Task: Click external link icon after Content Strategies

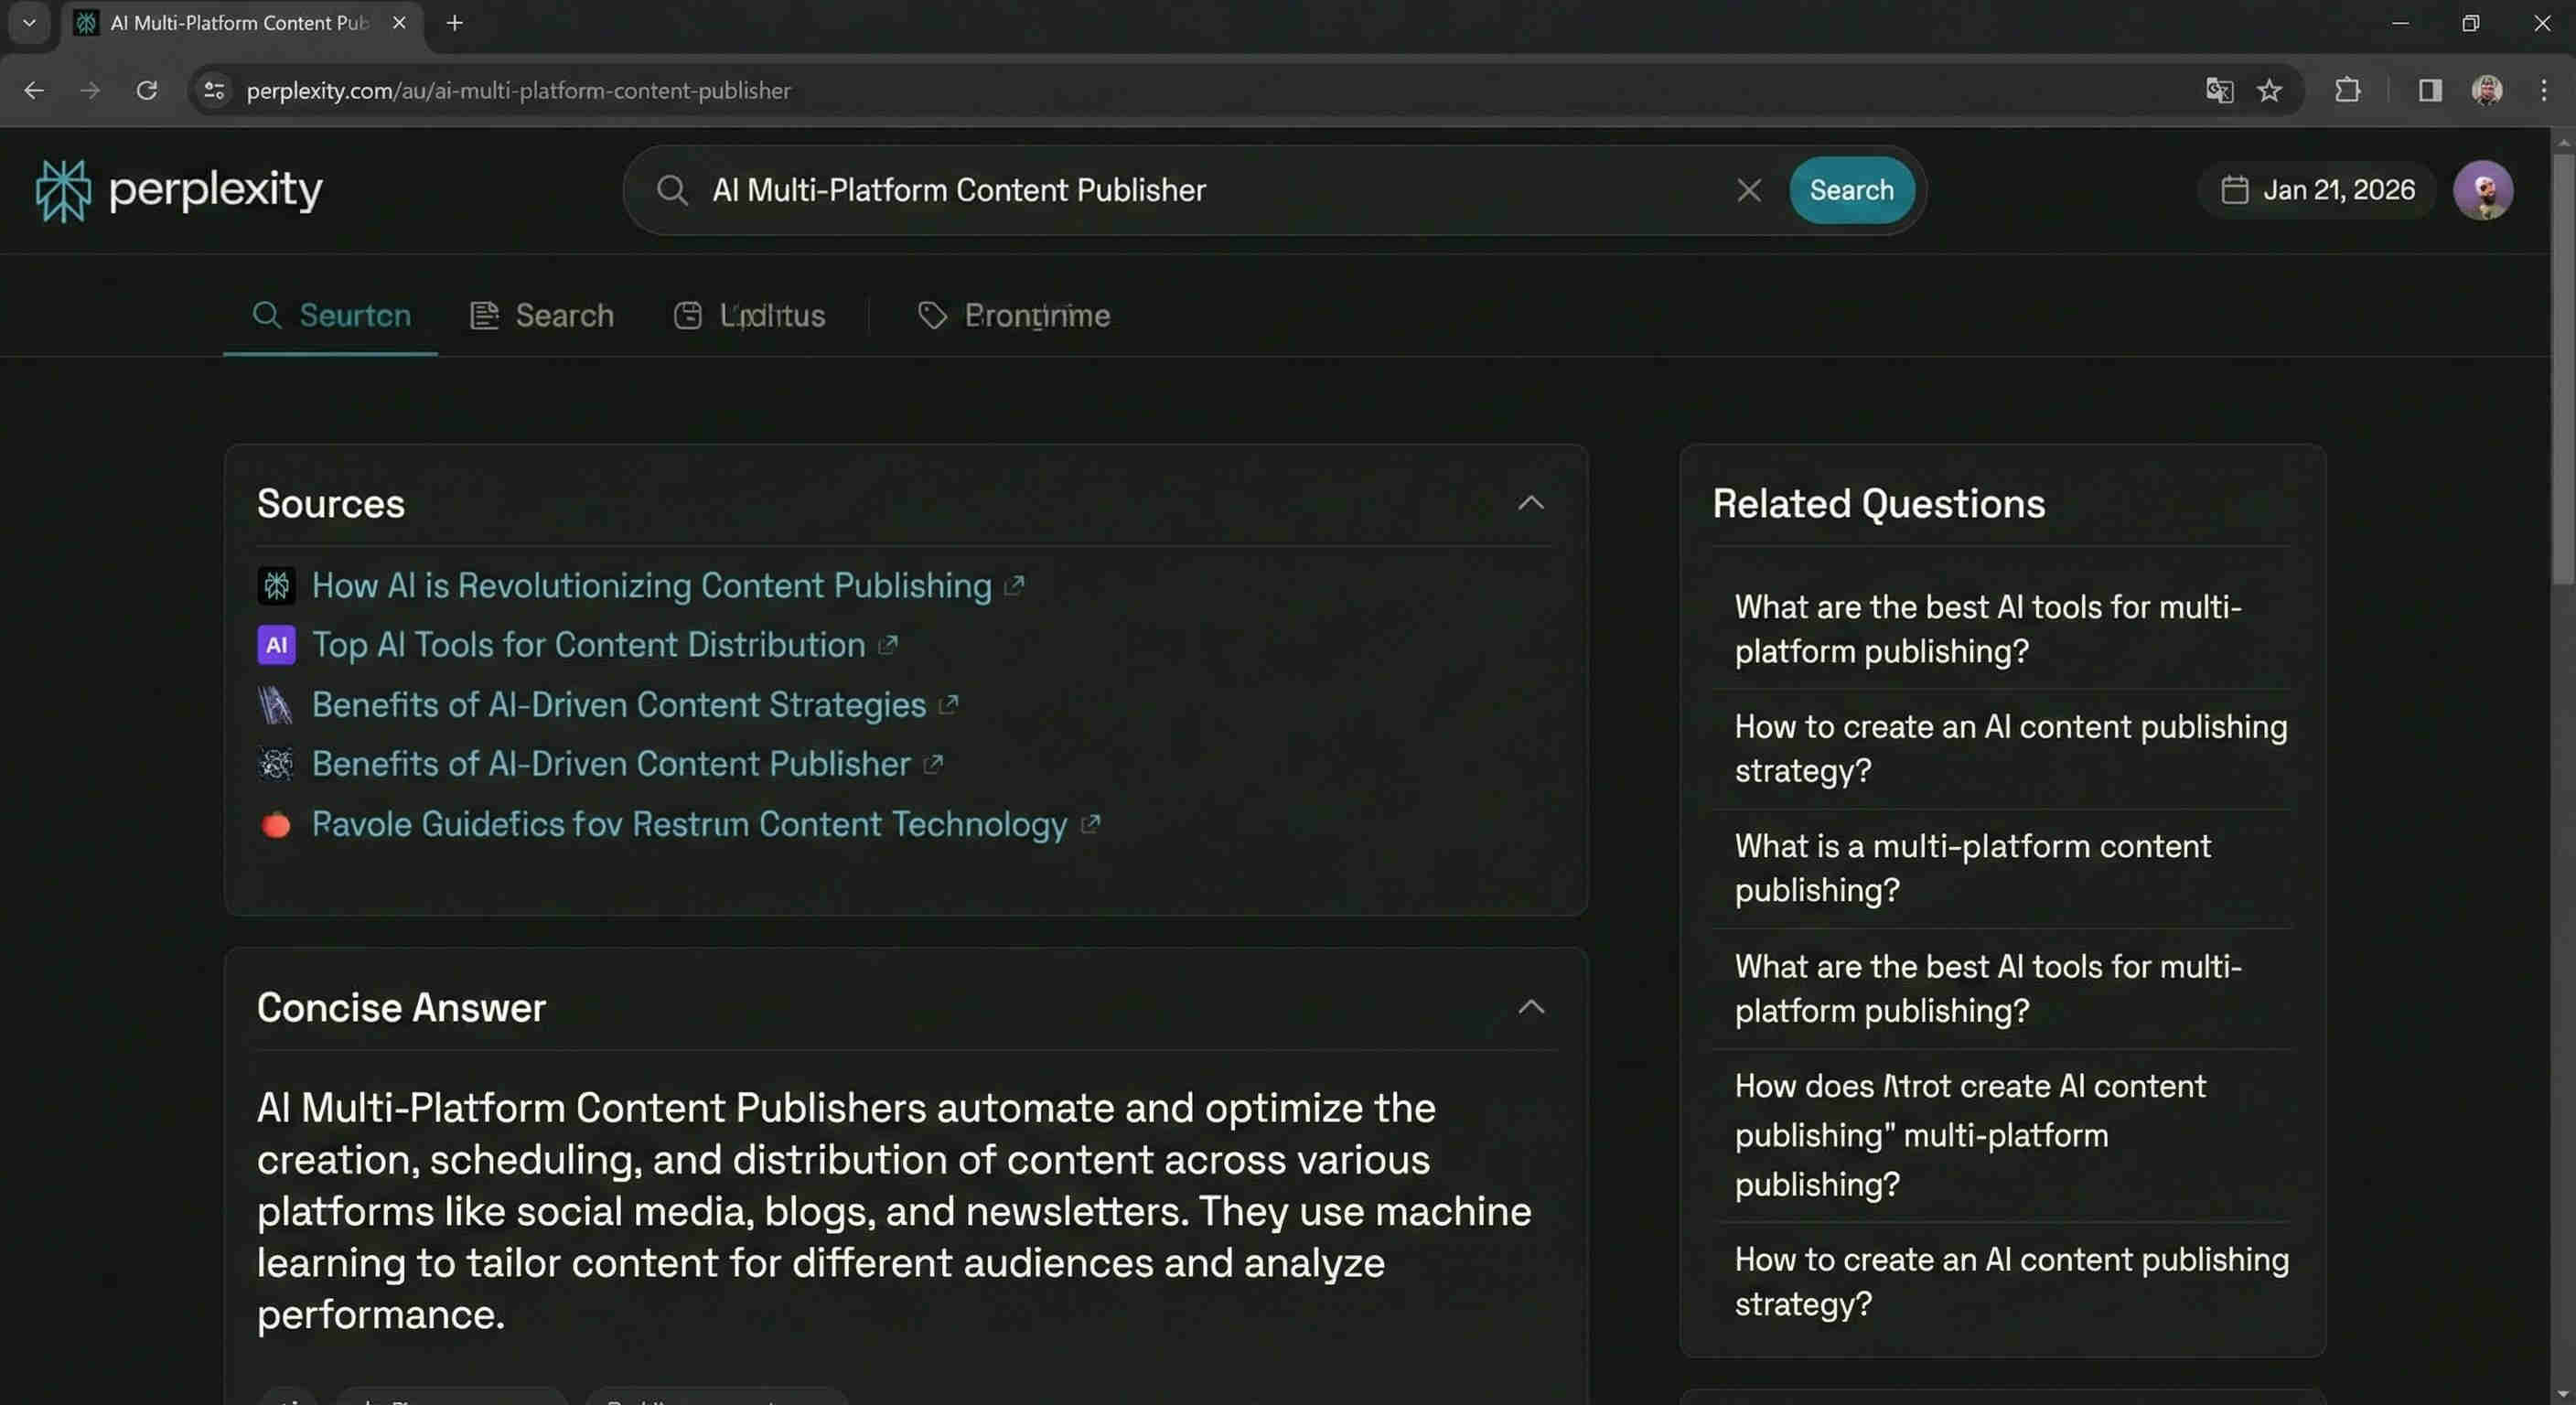Action: tap(948, 705)
